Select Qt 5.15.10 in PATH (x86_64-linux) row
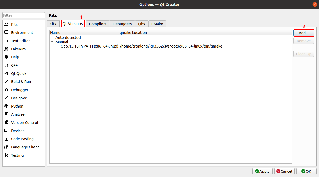This screenshot has height=177, width=319. pyautogui.click(x=89, y=46)
